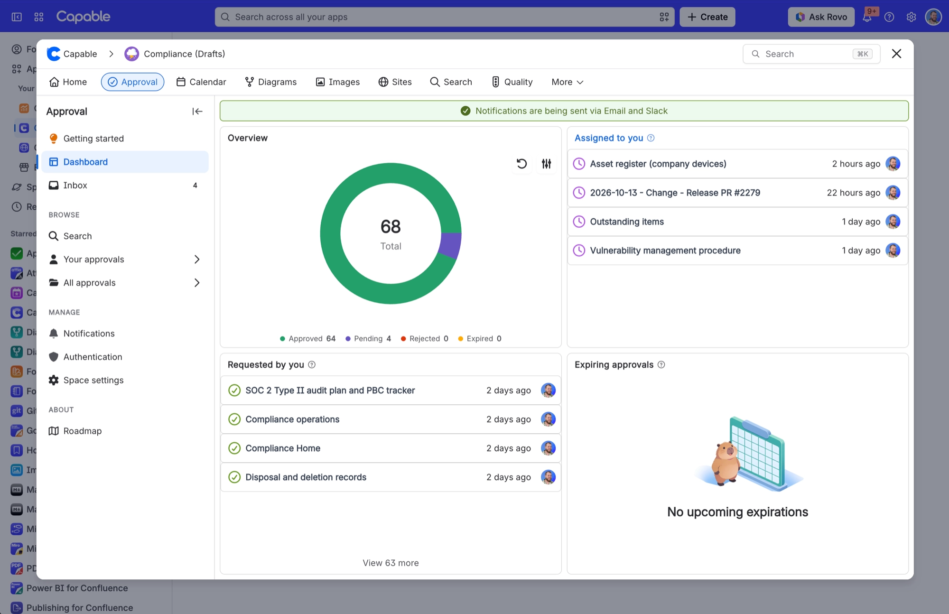The height and width of the screenshot is (614, 949).
Task: Open Publishing for Confluence in background sidebar
Action: pyautogui.click(x=79, y=608)
